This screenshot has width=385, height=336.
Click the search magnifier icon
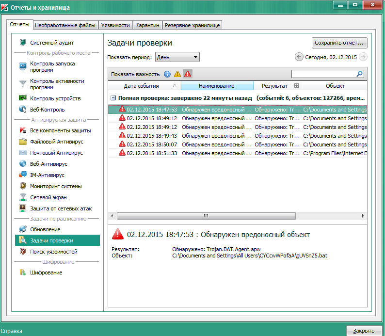(x=359, y=74)
